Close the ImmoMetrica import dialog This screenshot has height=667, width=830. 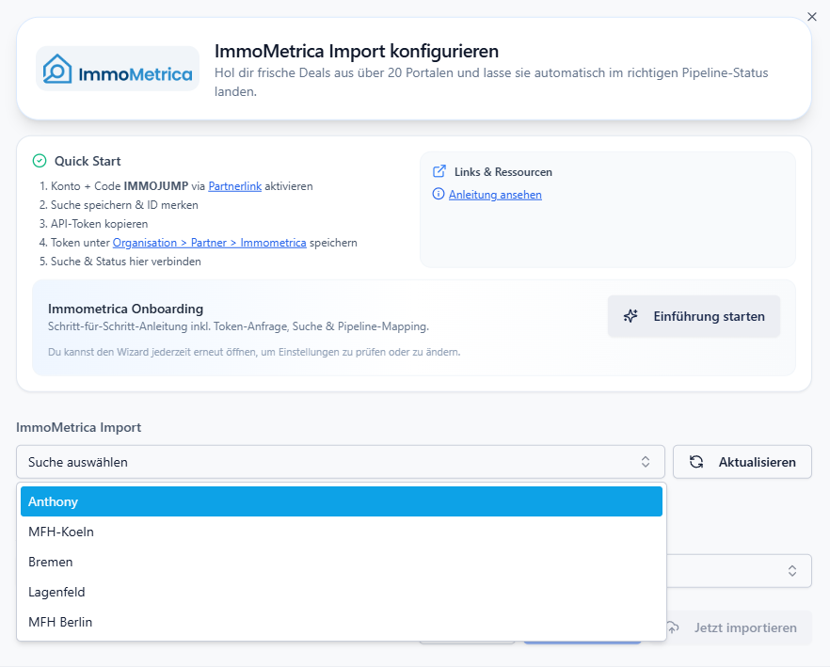pos(812,16)
